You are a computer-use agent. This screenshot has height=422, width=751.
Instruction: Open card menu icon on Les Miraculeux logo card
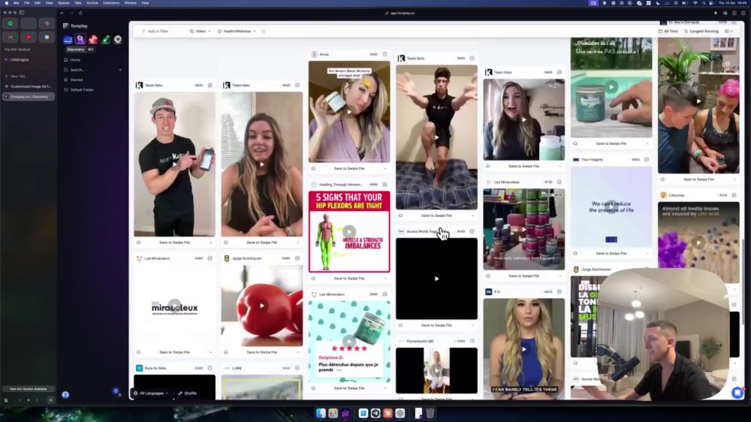coord(210,258)
